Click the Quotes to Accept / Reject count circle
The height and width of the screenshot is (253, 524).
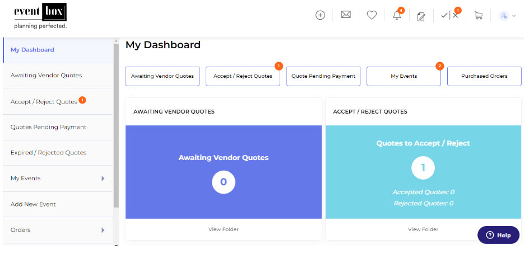423,167
